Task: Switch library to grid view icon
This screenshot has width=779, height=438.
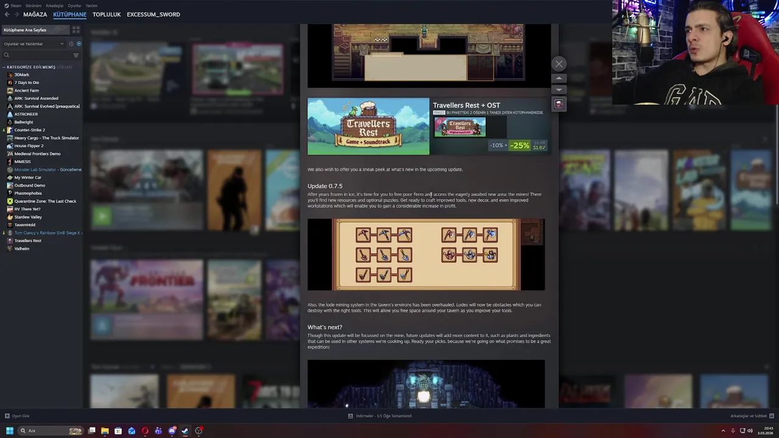Action: click(x=75, y=29)
